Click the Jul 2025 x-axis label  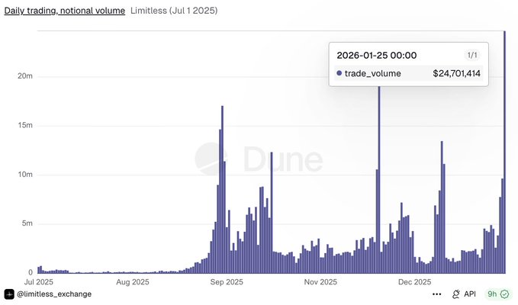[x=39, y=281]
